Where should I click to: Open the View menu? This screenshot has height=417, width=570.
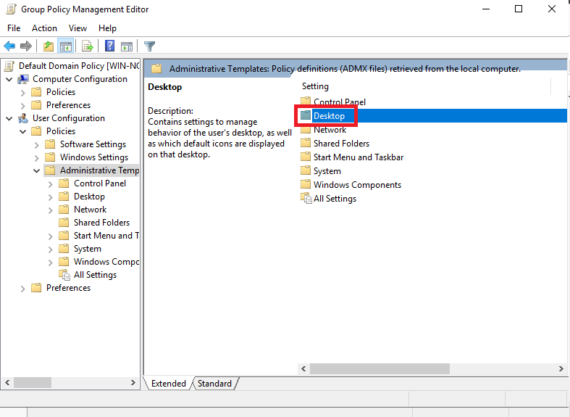[77, 28]
